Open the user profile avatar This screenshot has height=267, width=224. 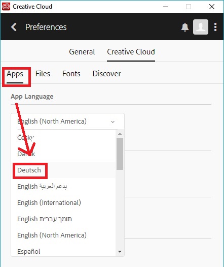tap(201, 27)
